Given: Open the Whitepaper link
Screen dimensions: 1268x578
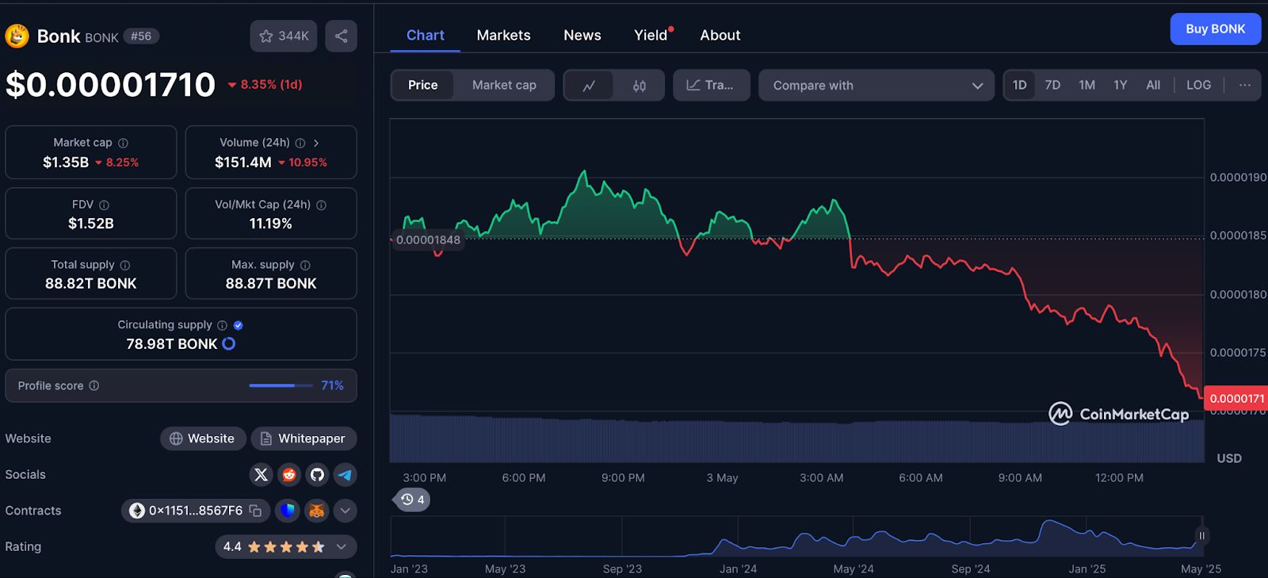Looking at the screenshot, I should [304, 438].
